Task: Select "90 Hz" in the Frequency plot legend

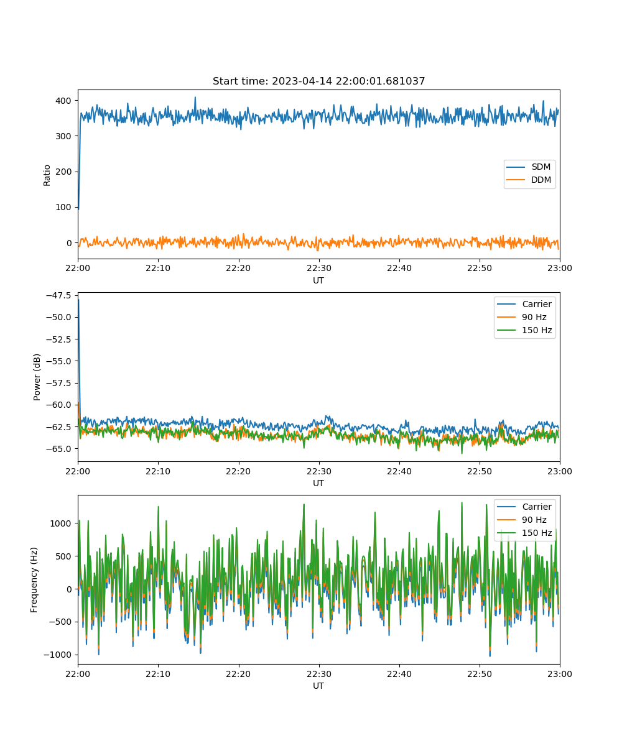Action: tap(534, 520)
